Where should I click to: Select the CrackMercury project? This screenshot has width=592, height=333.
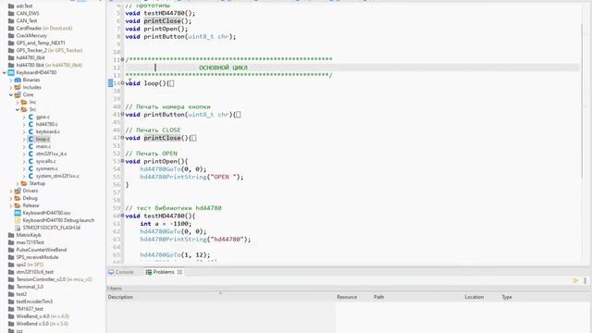31,35
